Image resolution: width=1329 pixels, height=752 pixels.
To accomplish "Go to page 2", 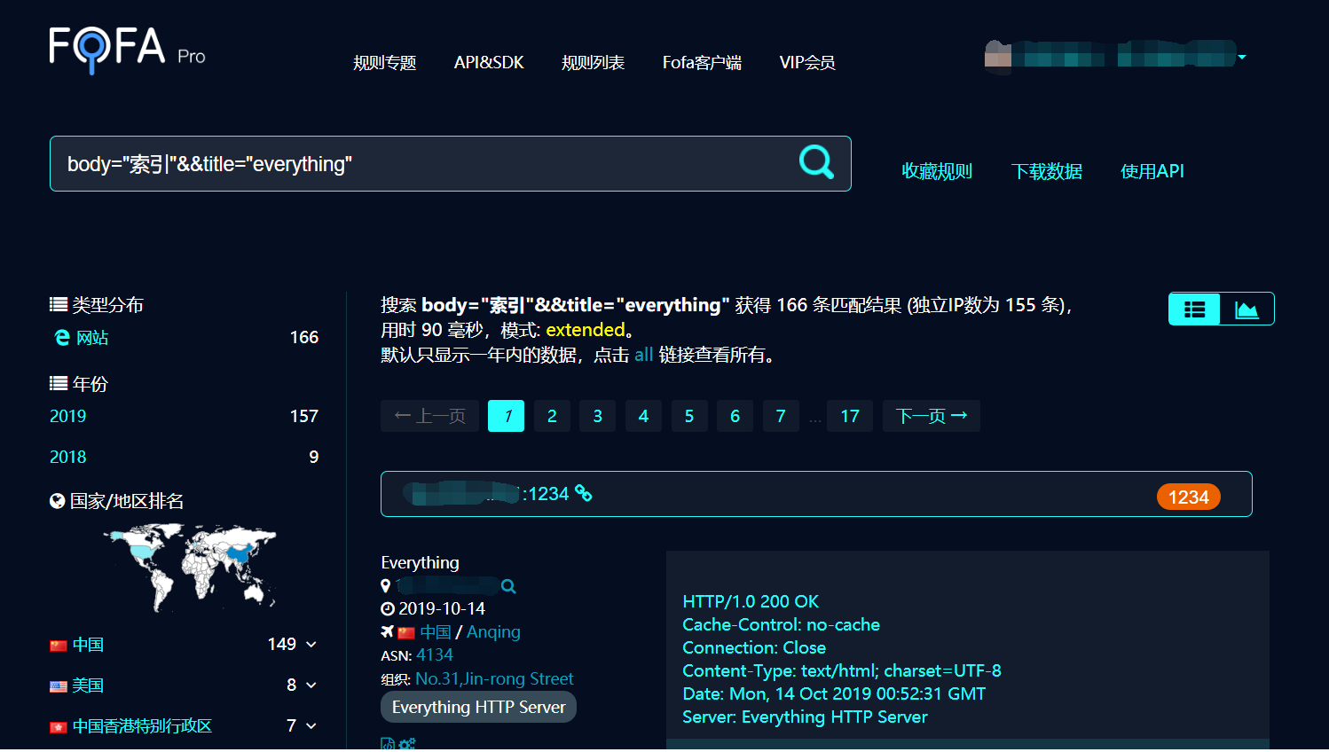I will click(552, 416).
